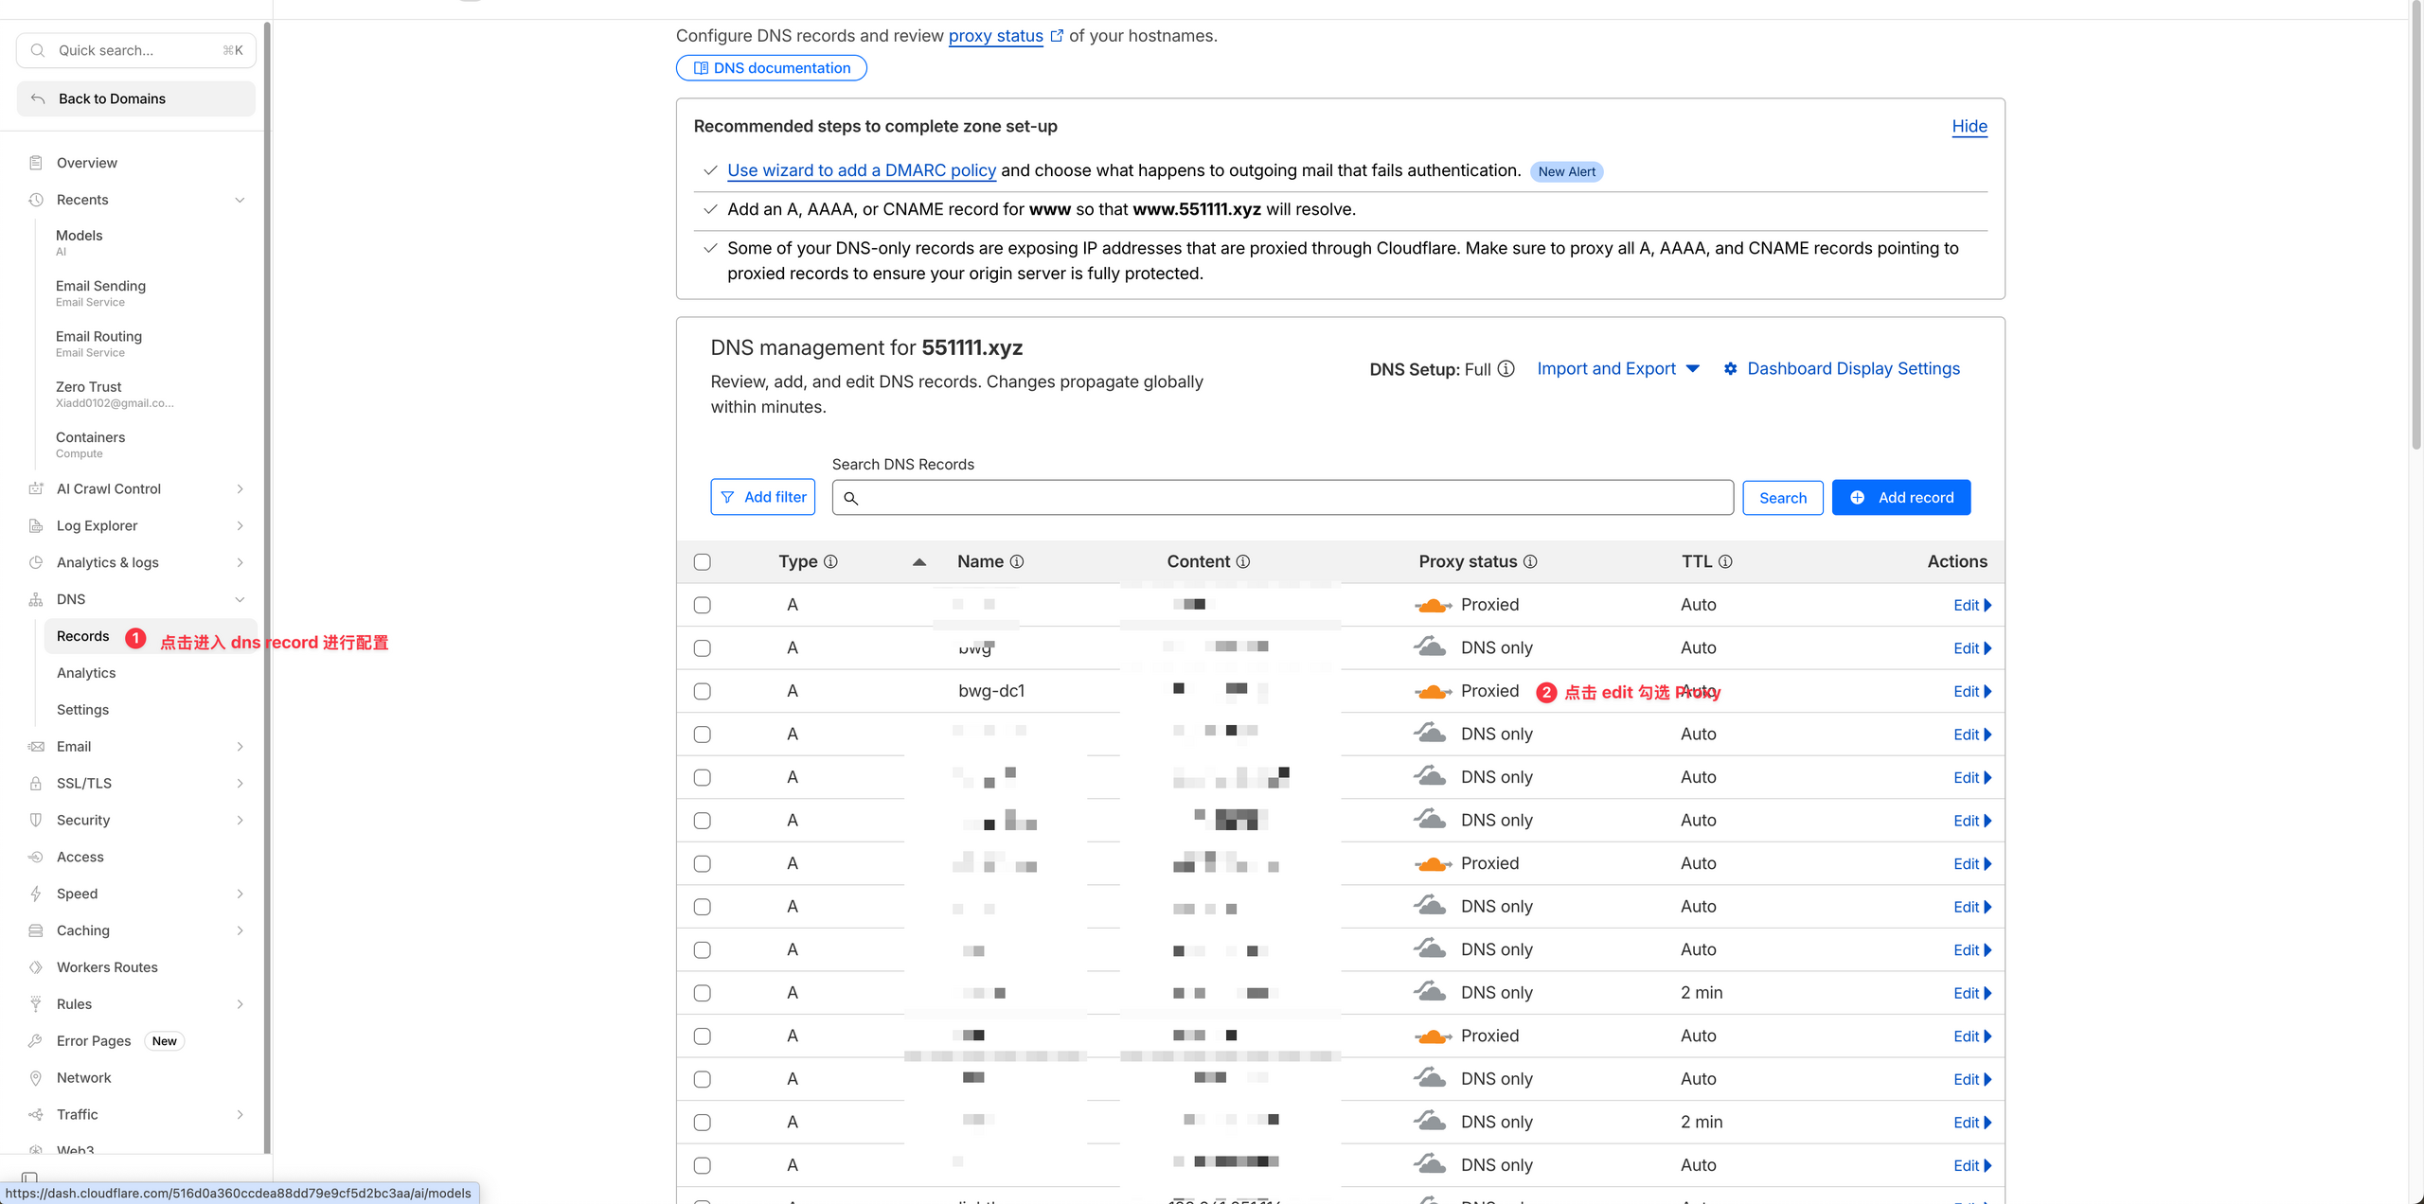
Task: Click the Security shield icon
Action: [x=36, y=820]
